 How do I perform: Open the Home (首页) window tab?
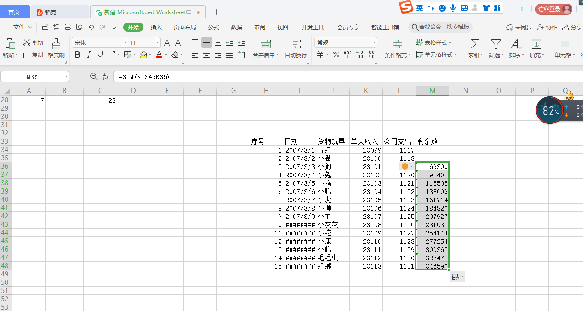14,12
